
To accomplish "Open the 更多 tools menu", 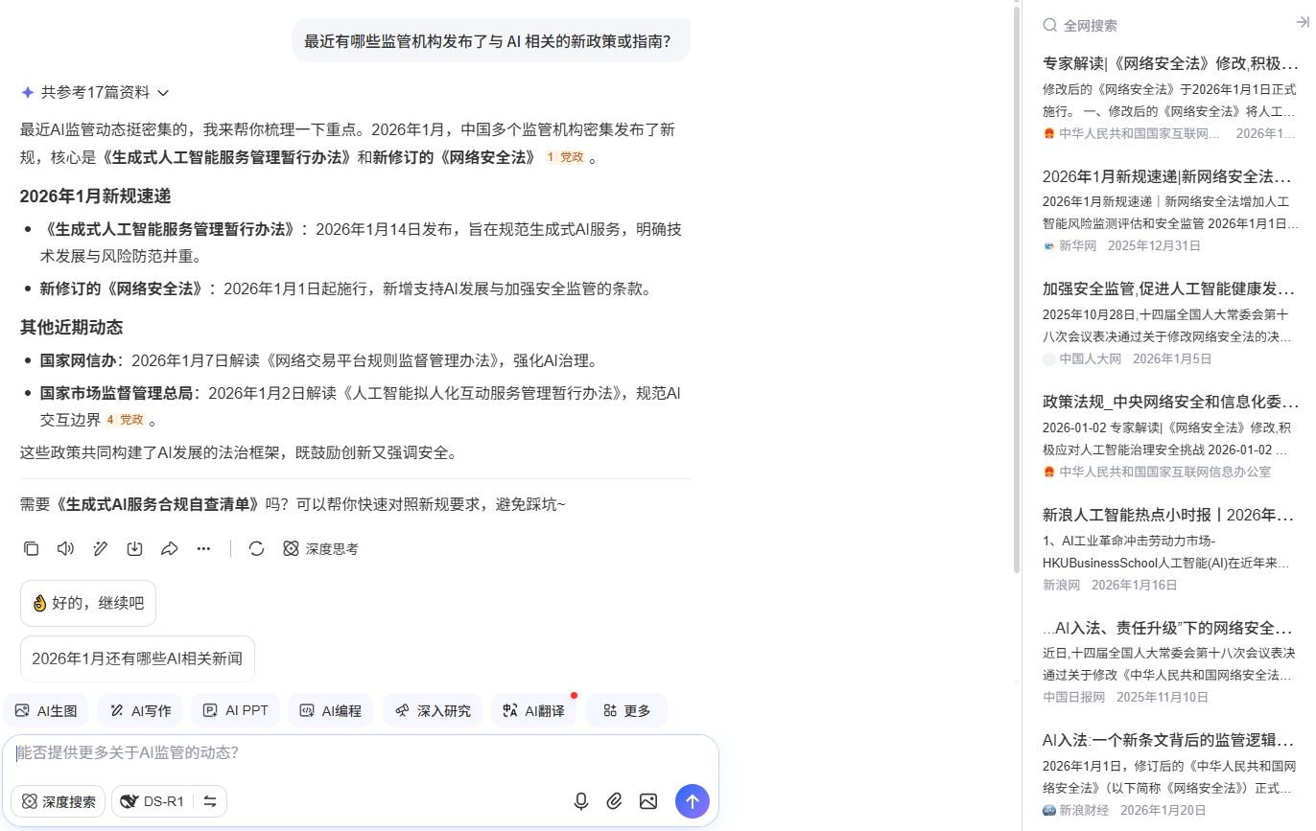I will click(x=626, y=710).
